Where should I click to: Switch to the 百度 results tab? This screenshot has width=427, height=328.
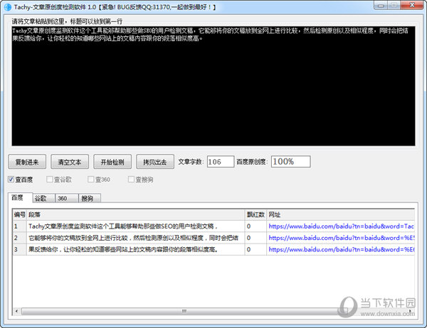click(20, 197)
